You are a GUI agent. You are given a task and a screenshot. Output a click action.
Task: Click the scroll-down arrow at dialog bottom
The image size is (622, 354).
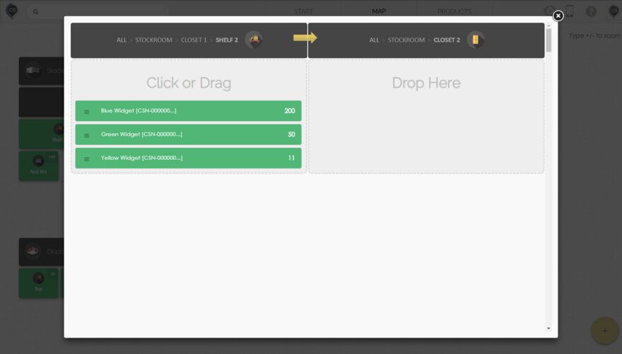coord(548,329)
